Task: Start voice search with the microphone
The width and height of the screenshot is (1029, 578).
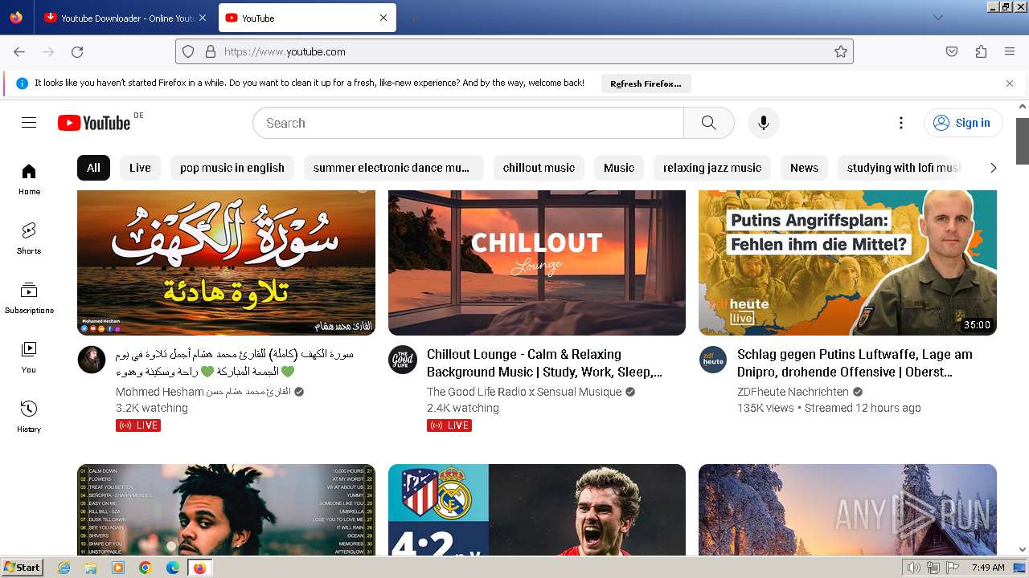Action: 764,123
